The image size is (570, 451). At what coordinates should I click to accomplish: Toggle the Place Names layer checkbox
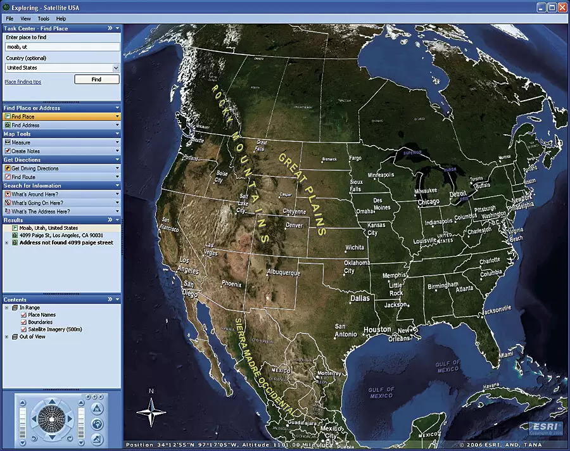point(23,315)
